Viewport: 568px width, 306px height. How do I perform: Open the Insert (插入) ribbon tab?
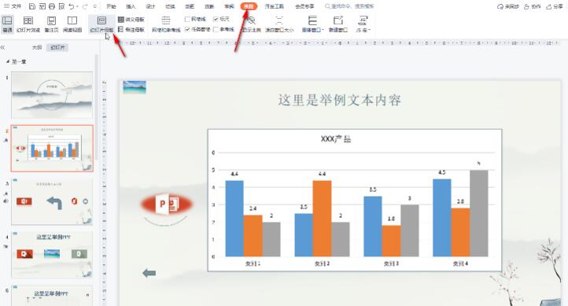131,6
